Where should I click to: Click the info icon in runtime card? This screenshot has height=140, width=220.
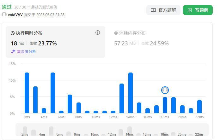pyautogui.click(x=98, y=32)
